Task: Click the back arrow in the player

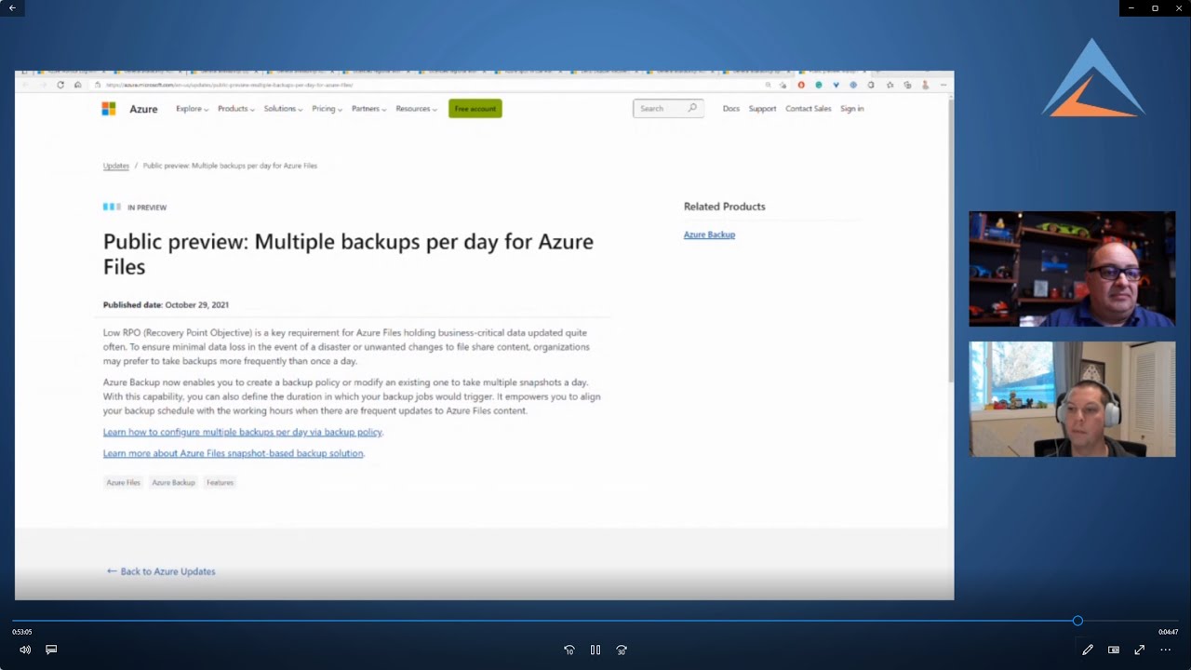Action: coord(12,7)
